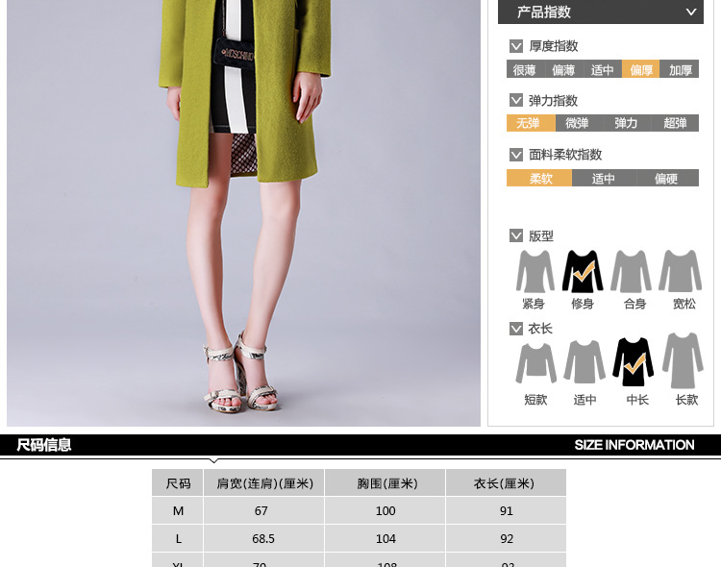The width and height of the screenshot is (721, 567).
Task: Select the 短款 short length icon
Action: click(x=535, y=362)
